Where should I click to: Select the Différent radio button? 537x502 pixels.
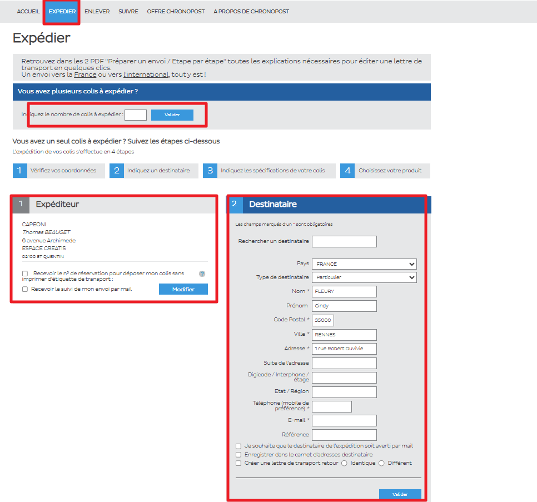pos(381,463)
